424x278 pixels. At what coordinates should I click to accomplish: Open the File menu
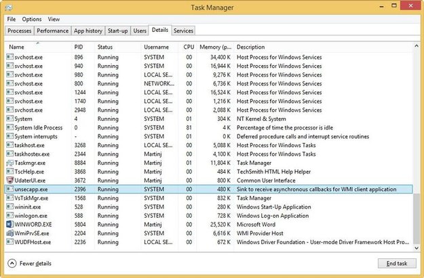point(12,19)
